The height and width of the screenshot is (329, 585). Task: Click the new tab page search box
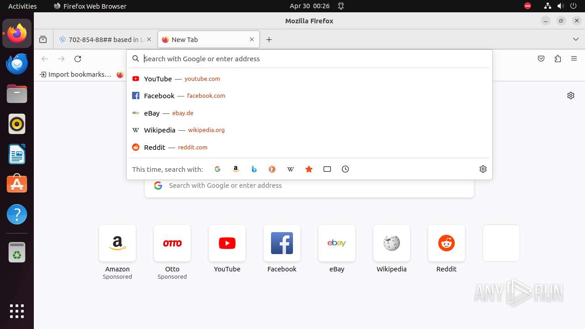[x=309, y=186]
